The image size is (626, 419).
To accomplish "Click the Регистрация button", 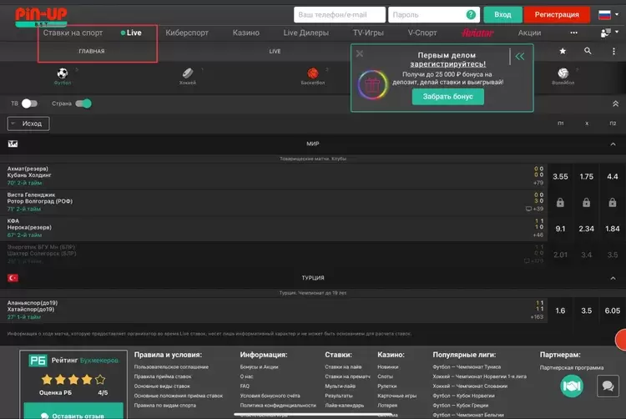I will click(x=557, y=15).
